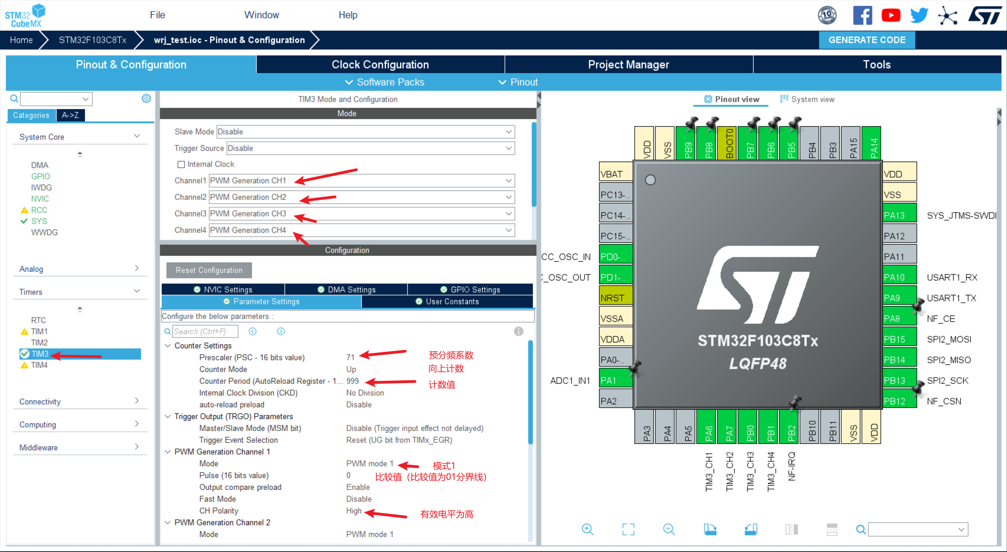The image size is (1007, 552).
Task: Click the 10-year anniversary badge icon
Action: coord(827,15)
